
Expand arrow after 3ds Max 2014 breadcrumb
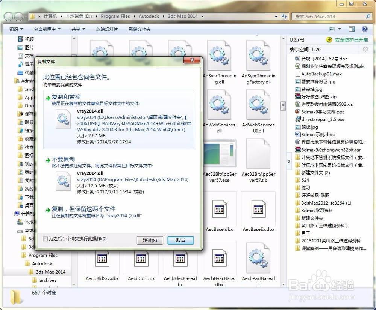[x=202, y=16]
